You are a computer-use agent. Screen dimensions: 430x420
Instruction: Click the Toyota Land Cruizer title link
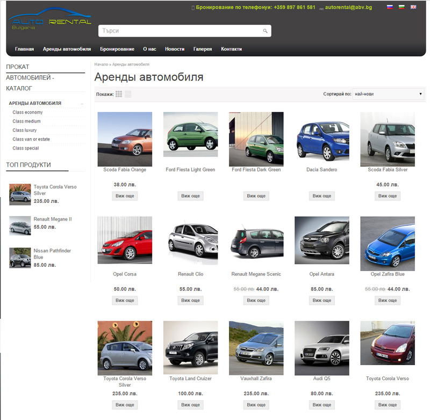191,379
